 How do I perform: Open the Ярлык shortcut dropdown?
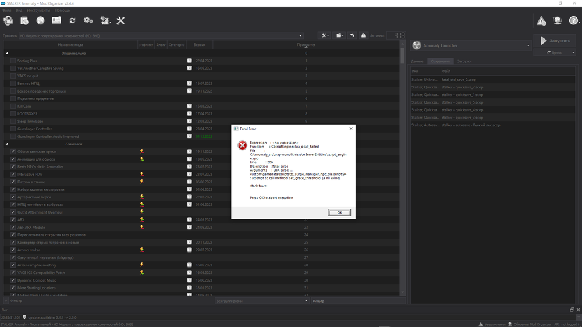point(555,52)
